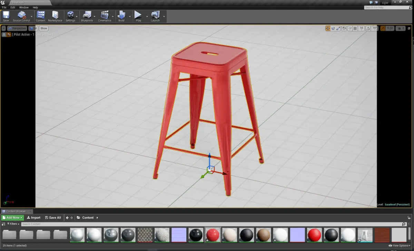
Task: Open the viewport options arrow menu
Action: [x=3, y=28]
